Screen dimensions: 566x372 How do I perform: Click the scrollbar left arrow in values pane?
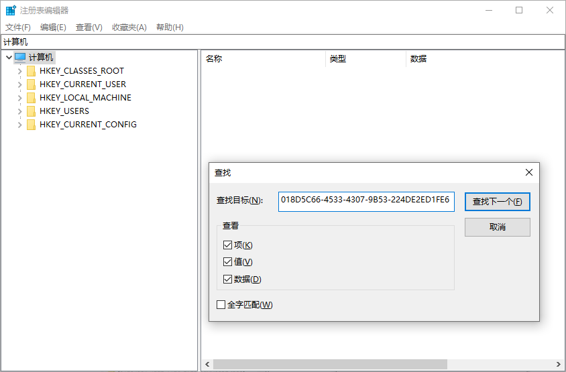207,364
